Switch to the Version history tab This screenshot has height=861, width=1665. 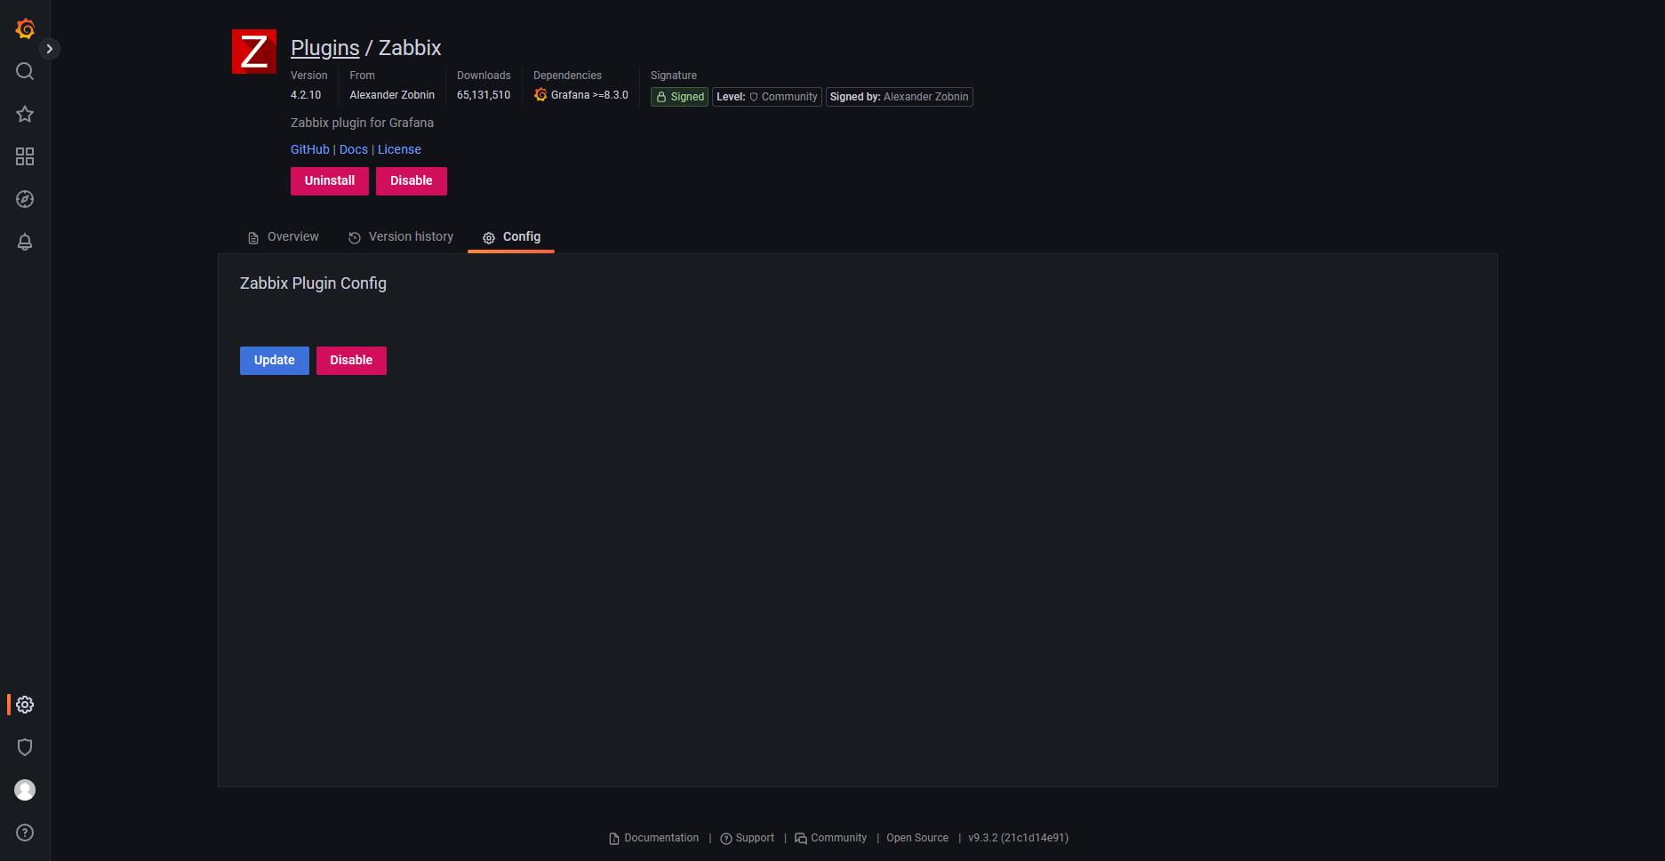click(x=401, y=237)
